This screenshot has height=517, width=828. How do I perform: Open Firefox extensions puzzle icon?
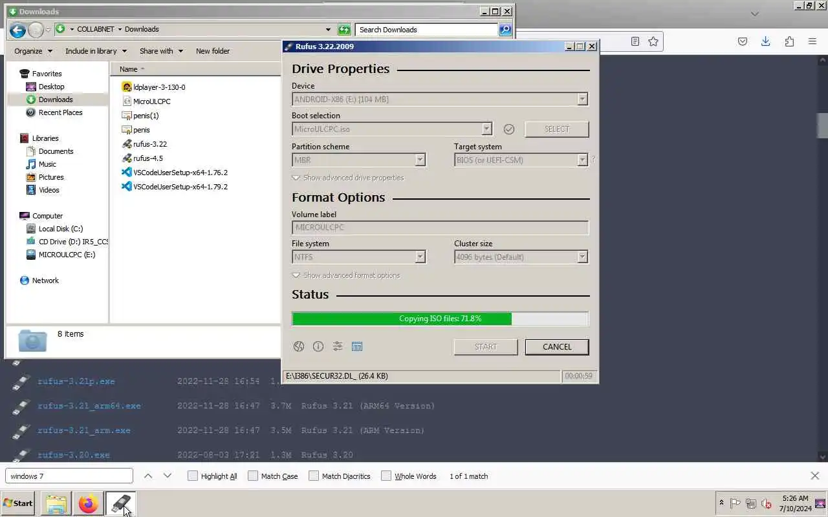point(789,41)
